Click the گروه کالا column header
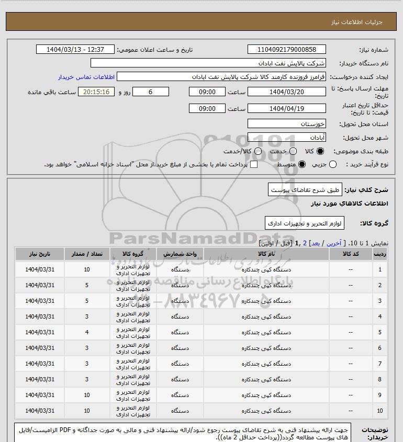 tap(133, 254)
